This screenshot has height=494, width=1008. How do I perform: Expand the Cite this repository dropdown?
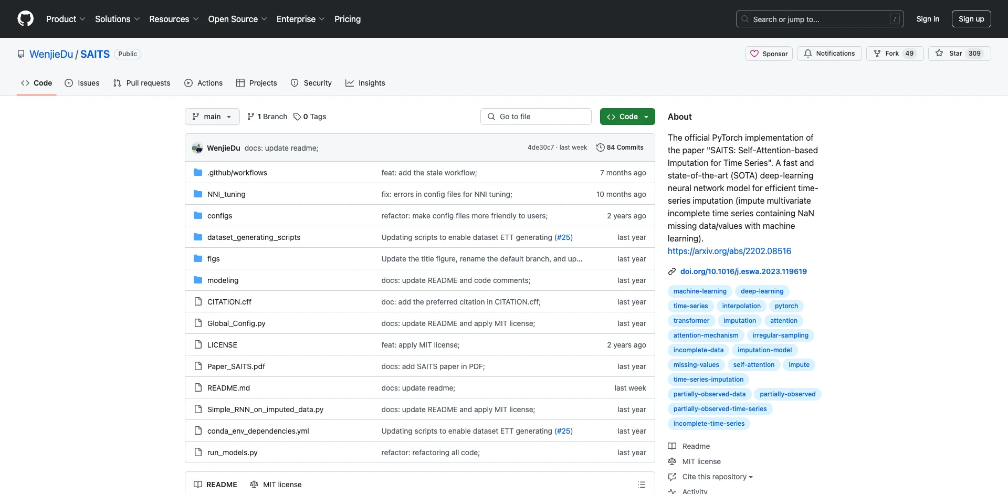[717, 477]
